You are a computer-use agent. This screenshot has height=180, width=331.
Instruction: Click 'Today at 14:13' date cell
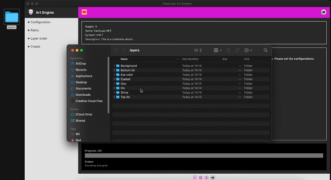click(192, 97)
